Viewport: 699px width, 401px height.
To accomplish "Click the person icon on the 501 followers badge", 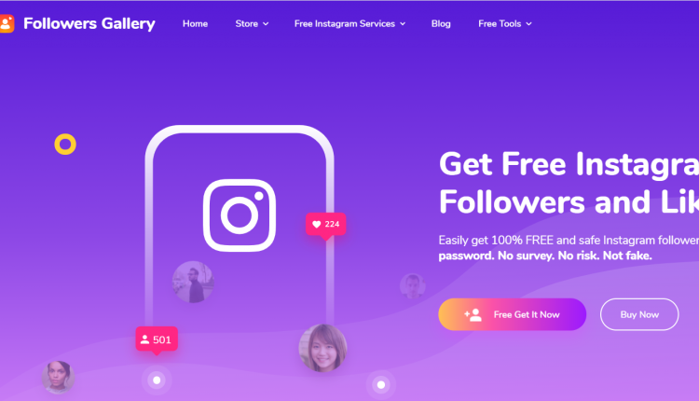I will pyautogui.click(x=144, y=339).
